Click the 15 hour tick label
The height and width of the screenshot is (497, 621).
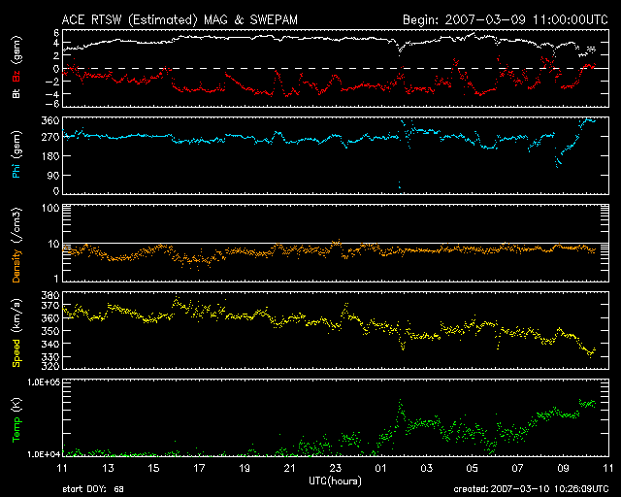pyautogui.click(x=153, y=468)
